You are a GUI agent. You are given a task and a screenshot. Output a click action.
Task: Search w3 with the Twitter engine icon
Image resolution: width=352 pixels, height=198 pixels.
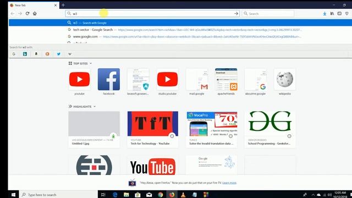[x=59, y=54]
